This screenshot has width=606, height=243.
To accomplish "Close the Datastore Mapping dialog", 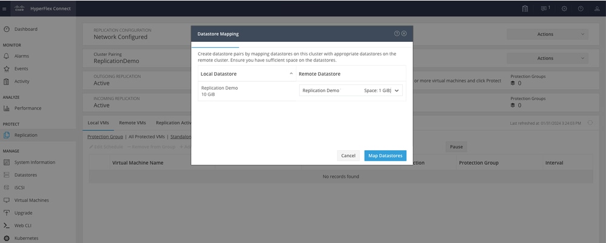I will [x=404, y=33].
